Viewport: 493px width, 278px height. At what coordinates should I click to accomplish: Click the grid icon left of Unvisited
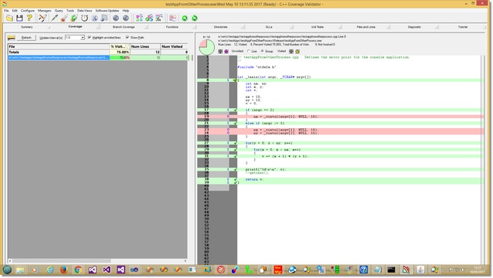220,51
